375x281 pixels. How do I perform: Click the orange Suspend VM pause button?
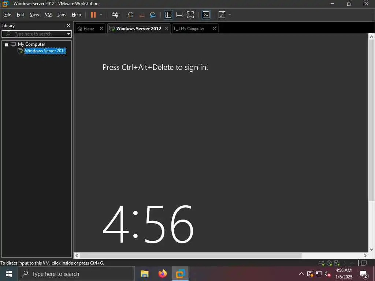[93, 15]
